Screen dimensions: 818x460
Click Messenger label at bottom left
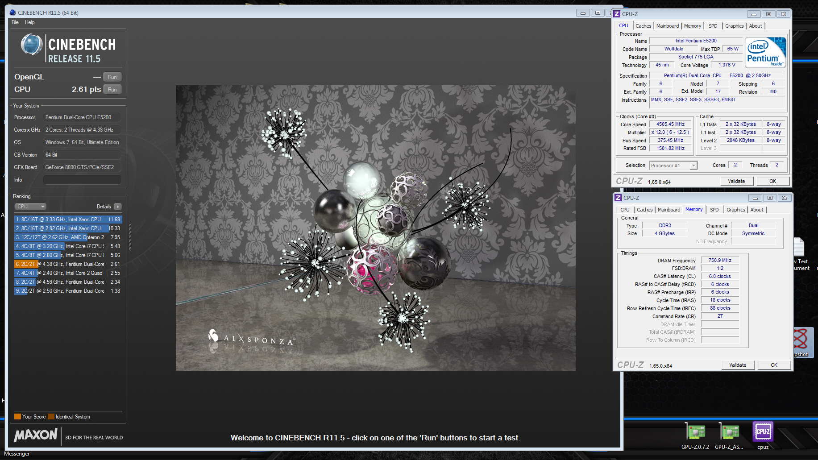point(17,454)
